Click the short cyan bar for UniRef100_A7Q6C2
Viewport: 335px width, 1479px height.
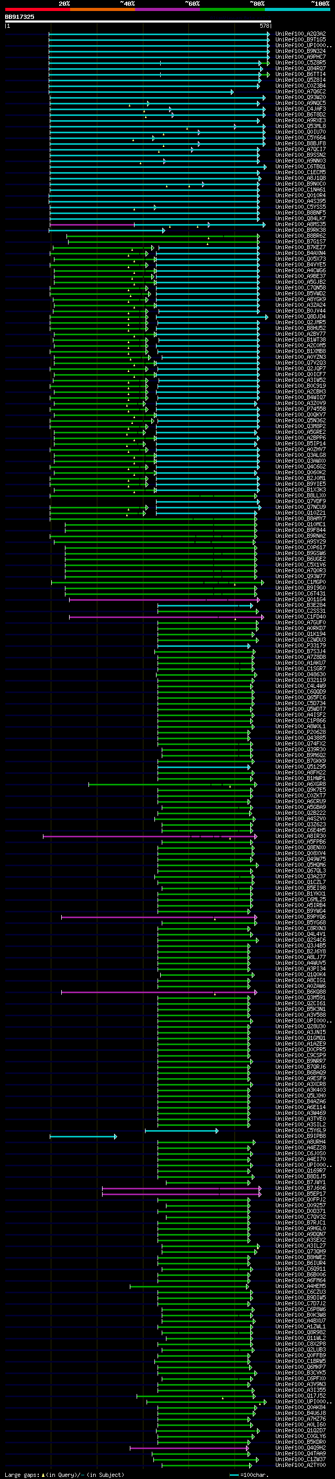point(141,92)
